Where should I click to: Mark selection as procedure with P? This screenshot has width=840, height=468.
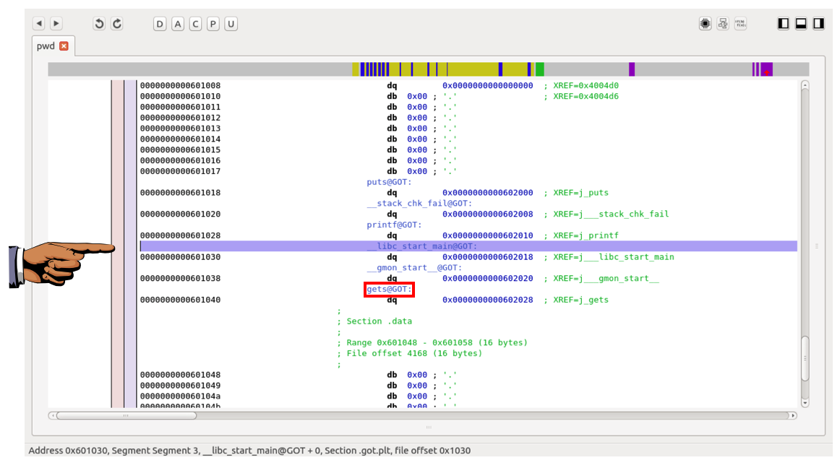(x=213, y=24)
